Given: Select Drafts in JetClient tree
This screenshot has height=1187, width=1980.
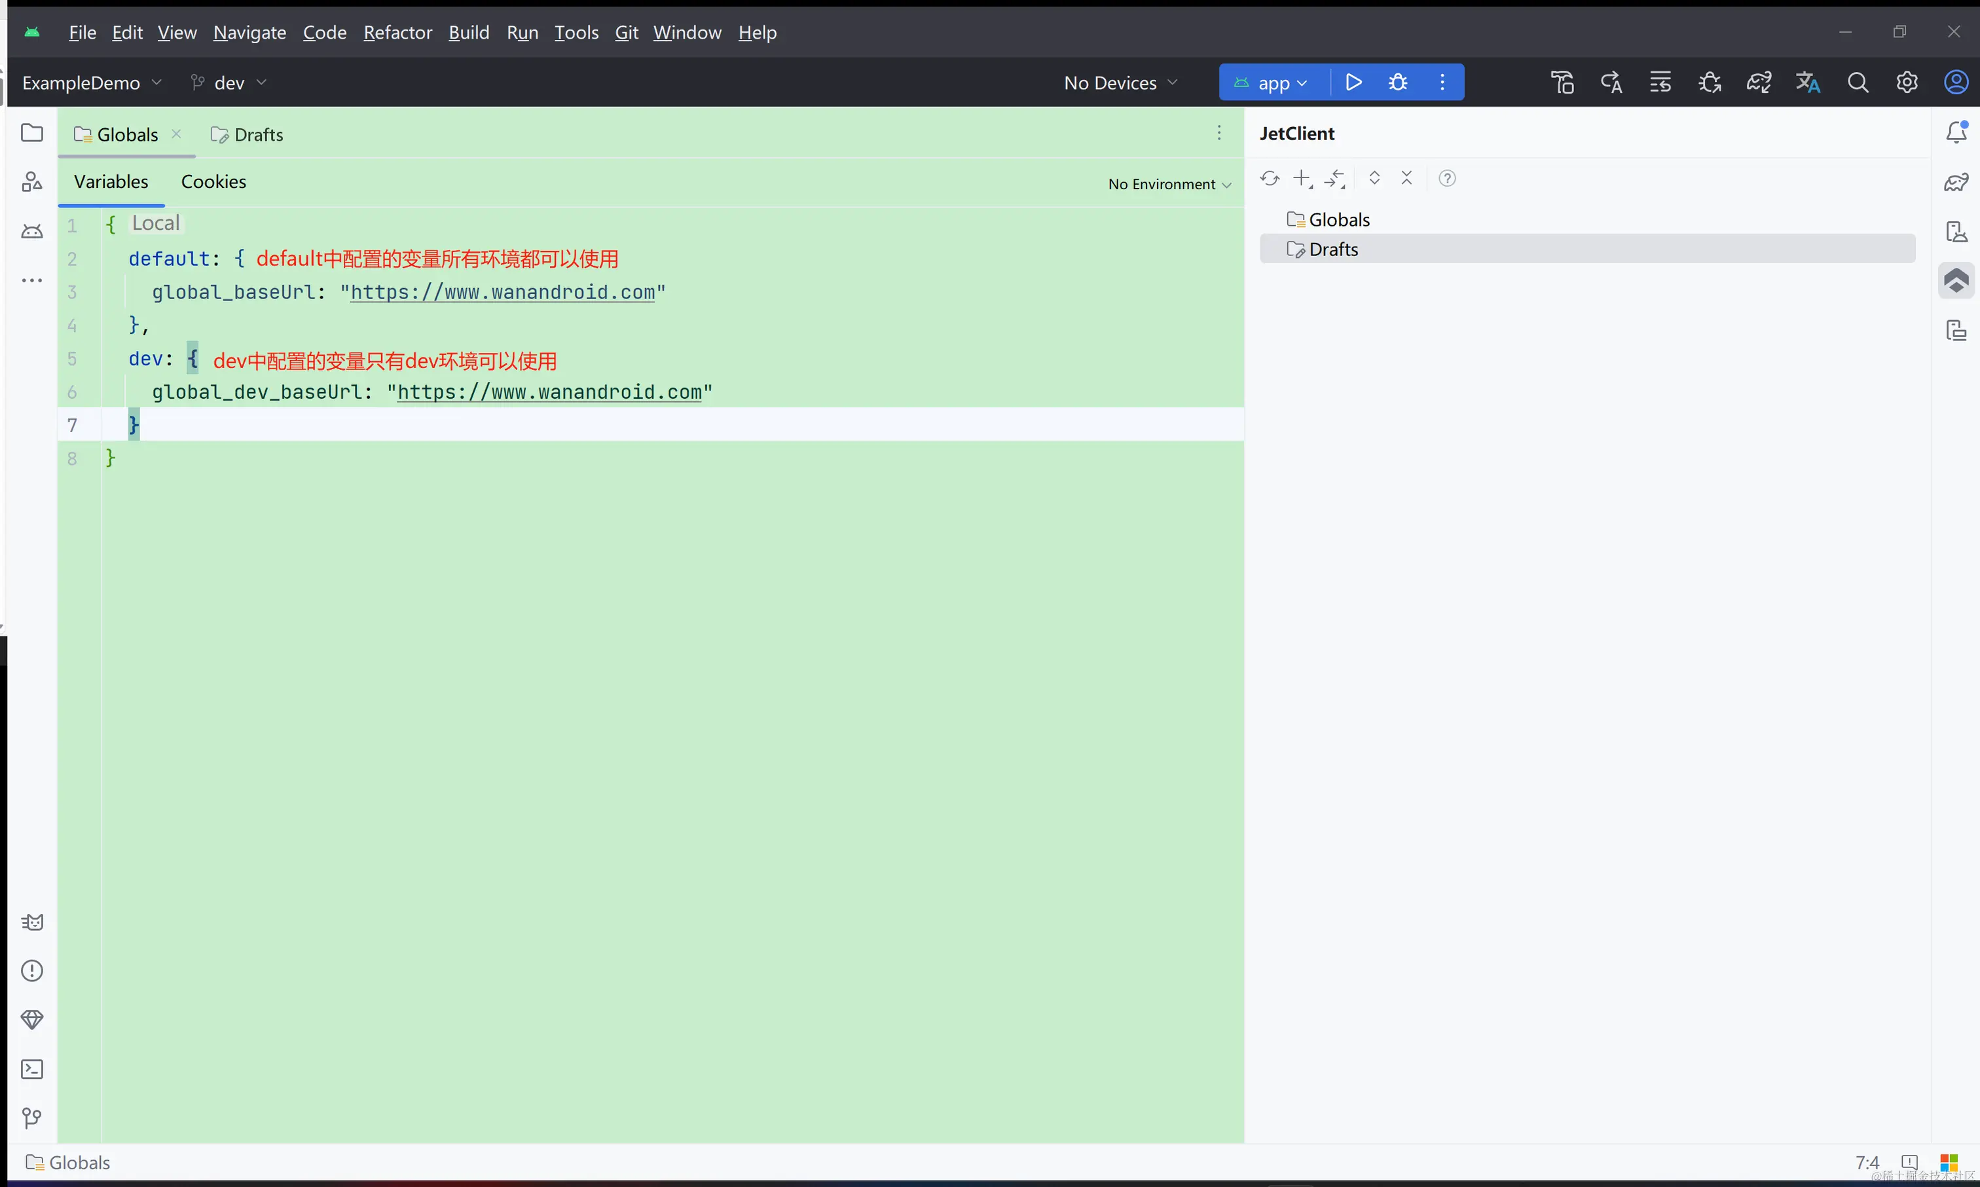Looking at the screenshot, I should point(1333,249).
